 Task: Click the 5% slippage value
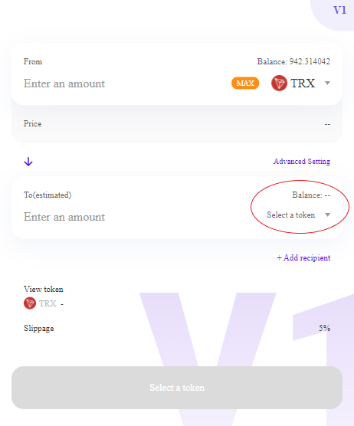tap(325, 328)
